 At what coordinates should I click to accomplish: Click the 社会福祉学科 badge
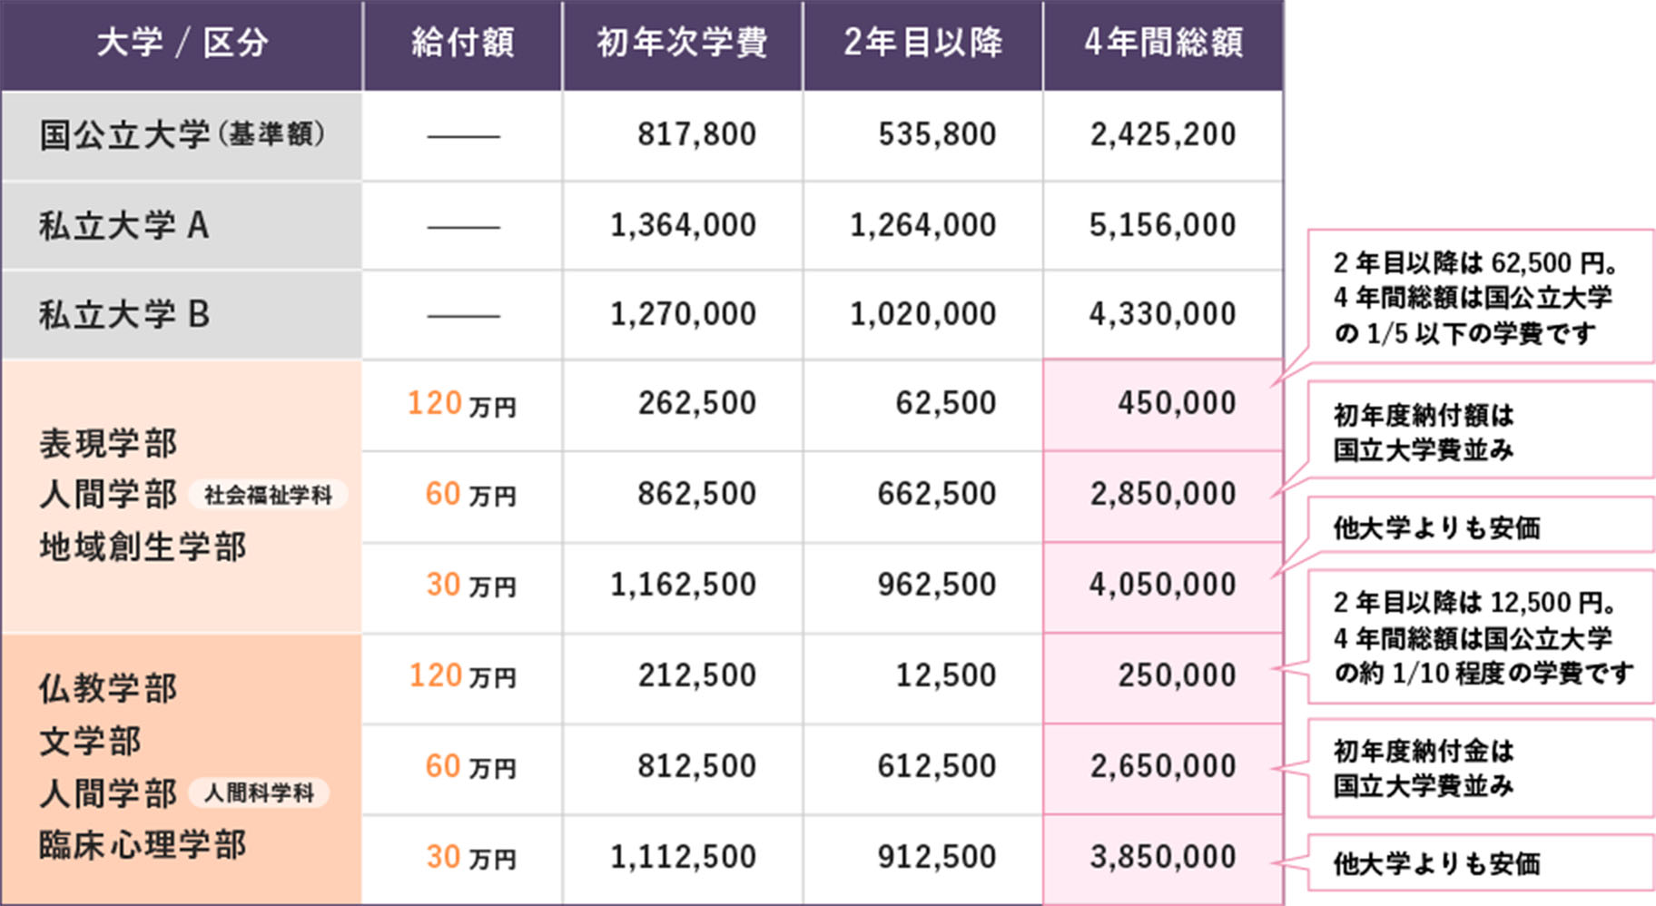268,495
